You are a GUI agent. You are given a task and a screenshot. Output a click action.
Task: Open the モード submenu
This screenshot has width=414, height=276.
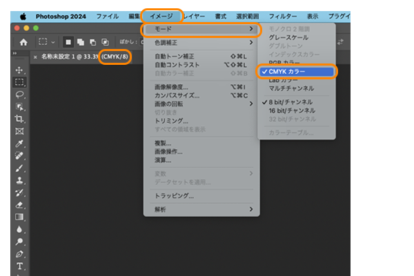(x=201, y=29)
